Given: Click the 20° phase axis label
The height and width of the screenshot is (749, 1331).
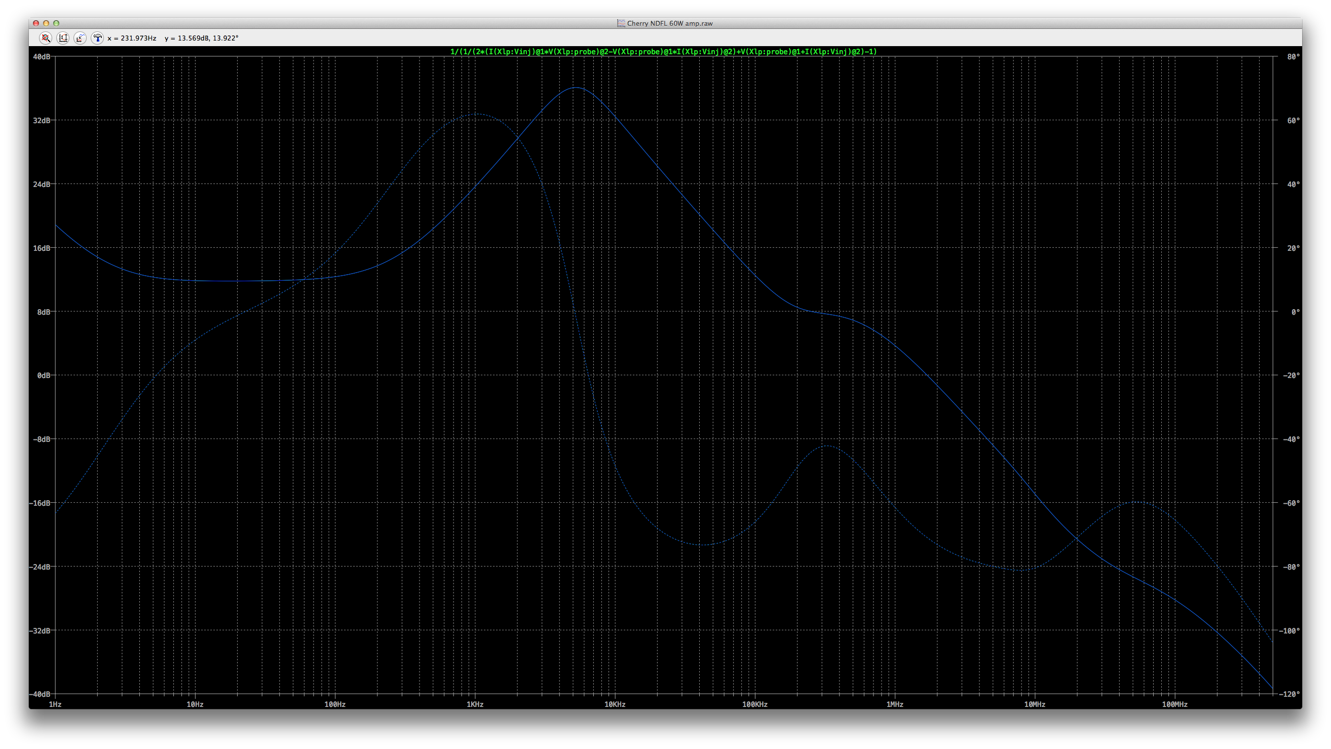Looking at the screenshot, I should pos(1294,248).
